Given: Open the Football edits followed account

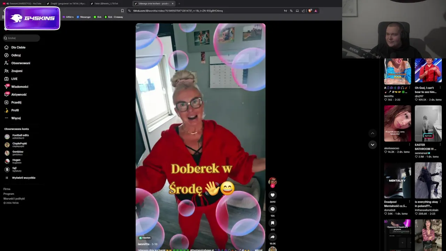Looking at the screenshot, I should (x=17, y=136).
